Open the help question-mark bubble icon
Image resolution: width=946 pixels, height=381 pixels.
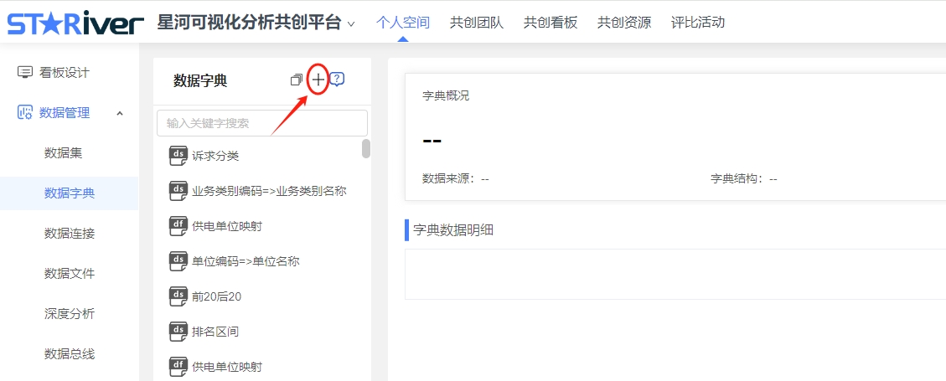coord(338,80)
